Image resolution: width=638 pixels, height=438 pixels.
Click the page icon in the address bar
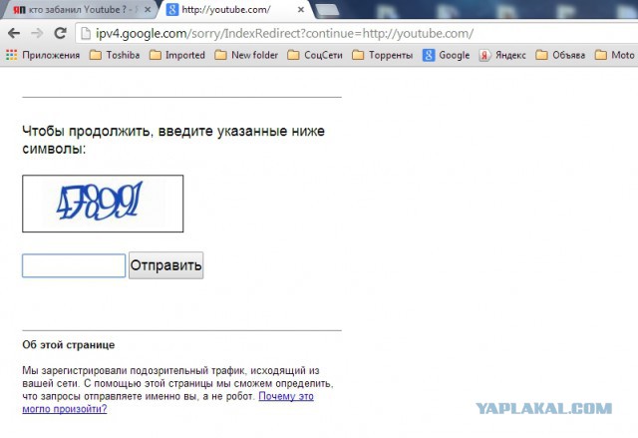86,33
